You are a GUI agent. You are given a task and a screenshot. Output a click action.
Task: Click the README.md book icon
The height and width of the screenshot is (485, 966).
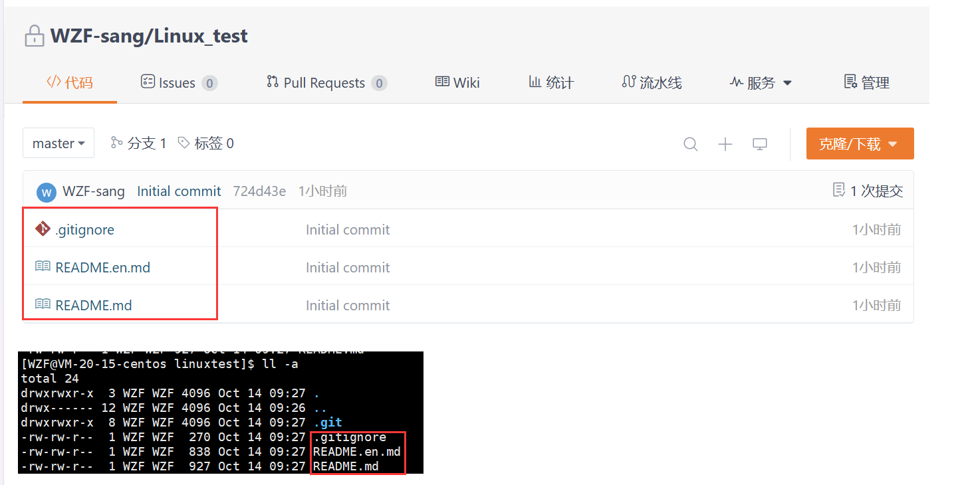43,304
